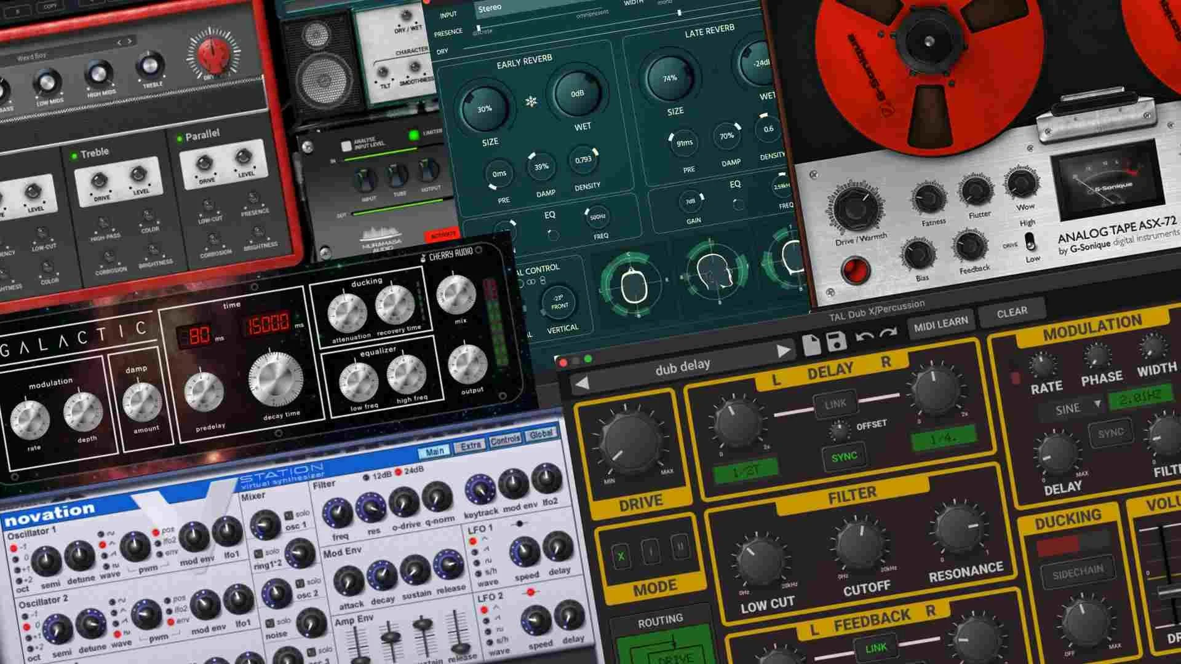
Task: Click the MIDI LEARN button
Action: (940, 322)
